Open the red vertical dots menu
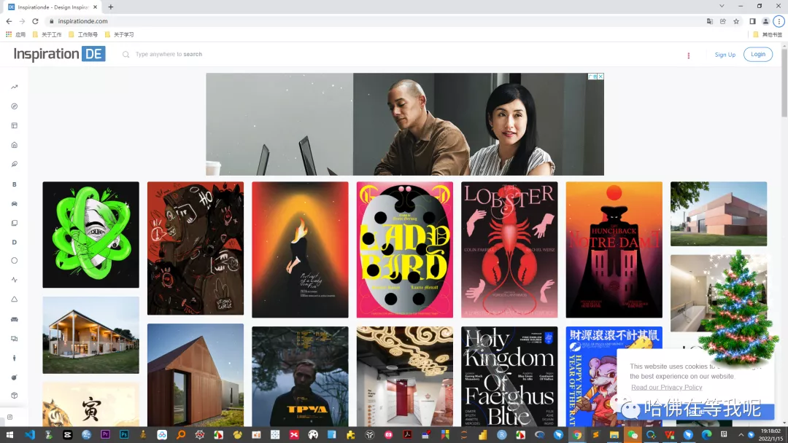 pyautogui.click(x=689, y=55)
